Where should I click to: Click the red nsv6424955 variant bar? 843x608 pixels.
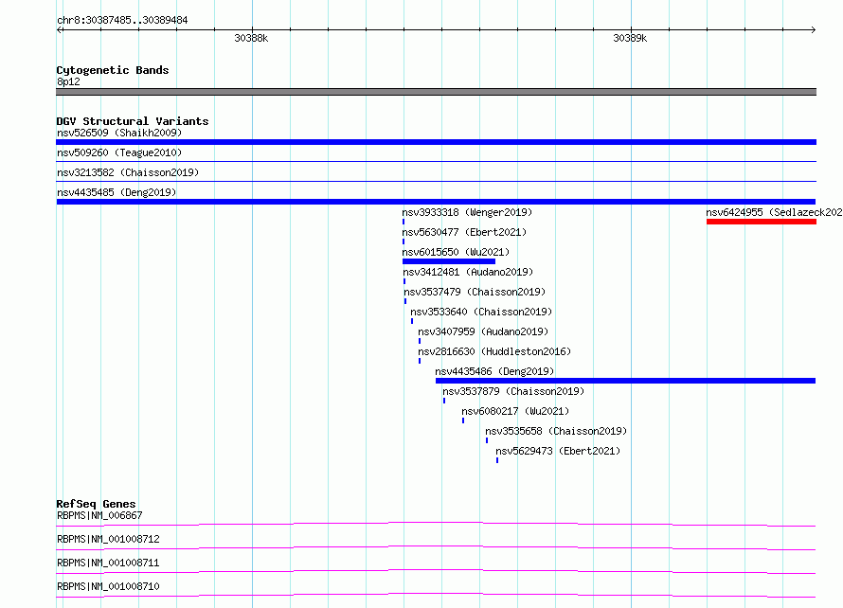click(x=762, y=222)
